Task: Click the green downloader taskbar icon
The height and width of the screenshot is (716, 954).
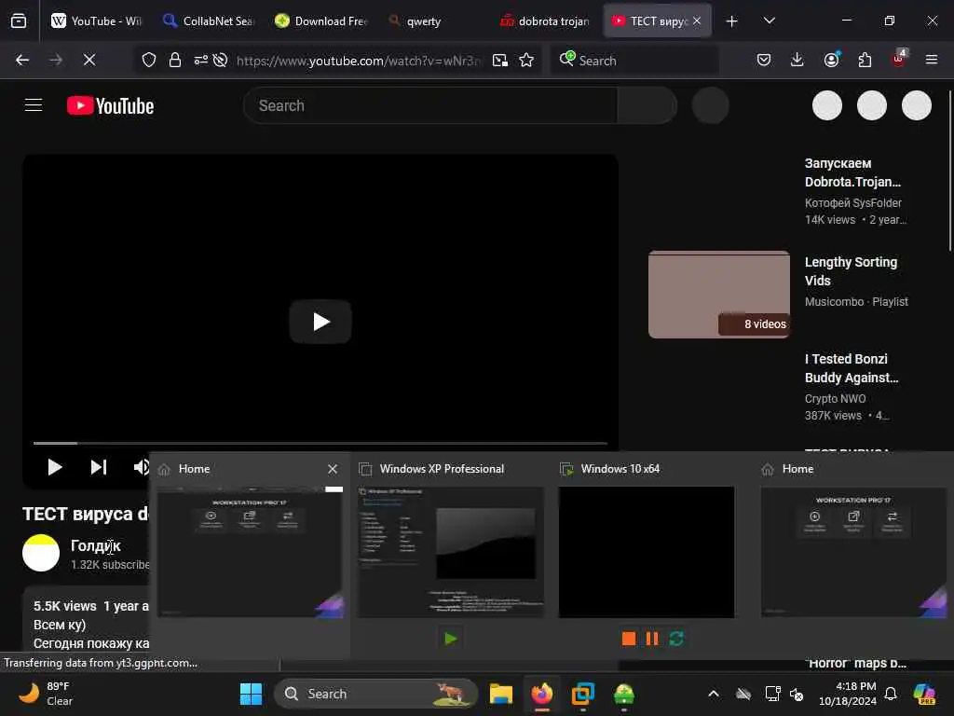Action: coord(624,694)
